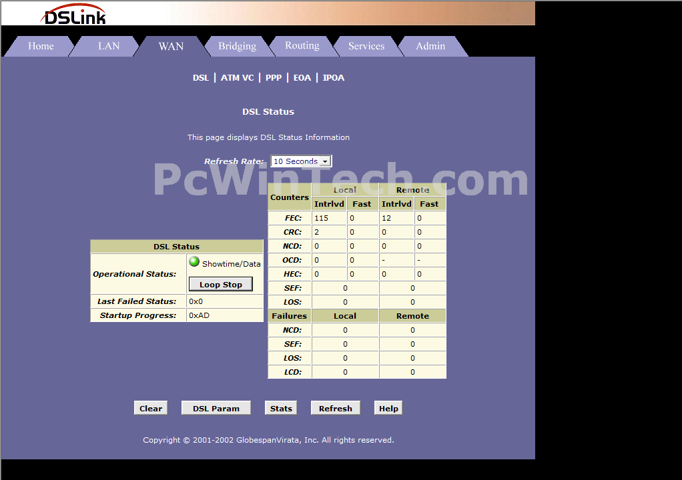Open the Admin tab

pos(430,46)
